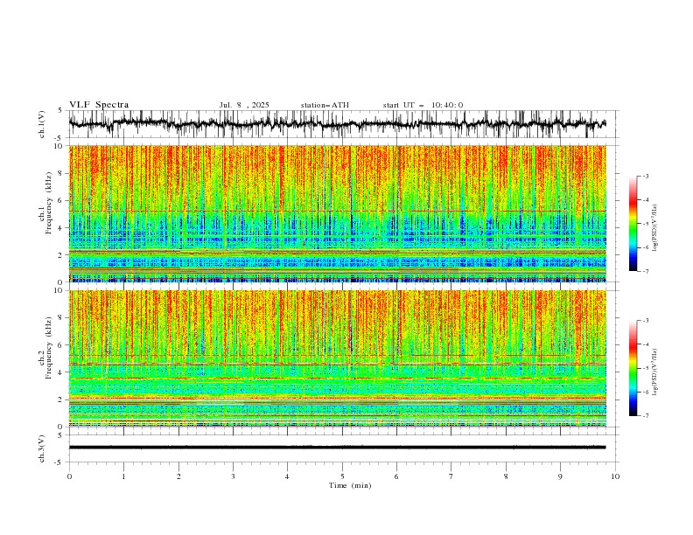Click inside the ch.1 spectrogram panel

(338, 213)
